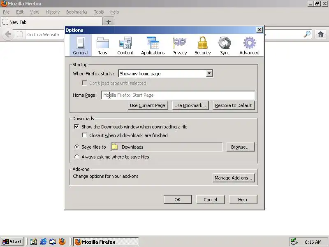The image size is (329, 247).
Task: Open the Windows Start menu
Action: coord(12,242)
